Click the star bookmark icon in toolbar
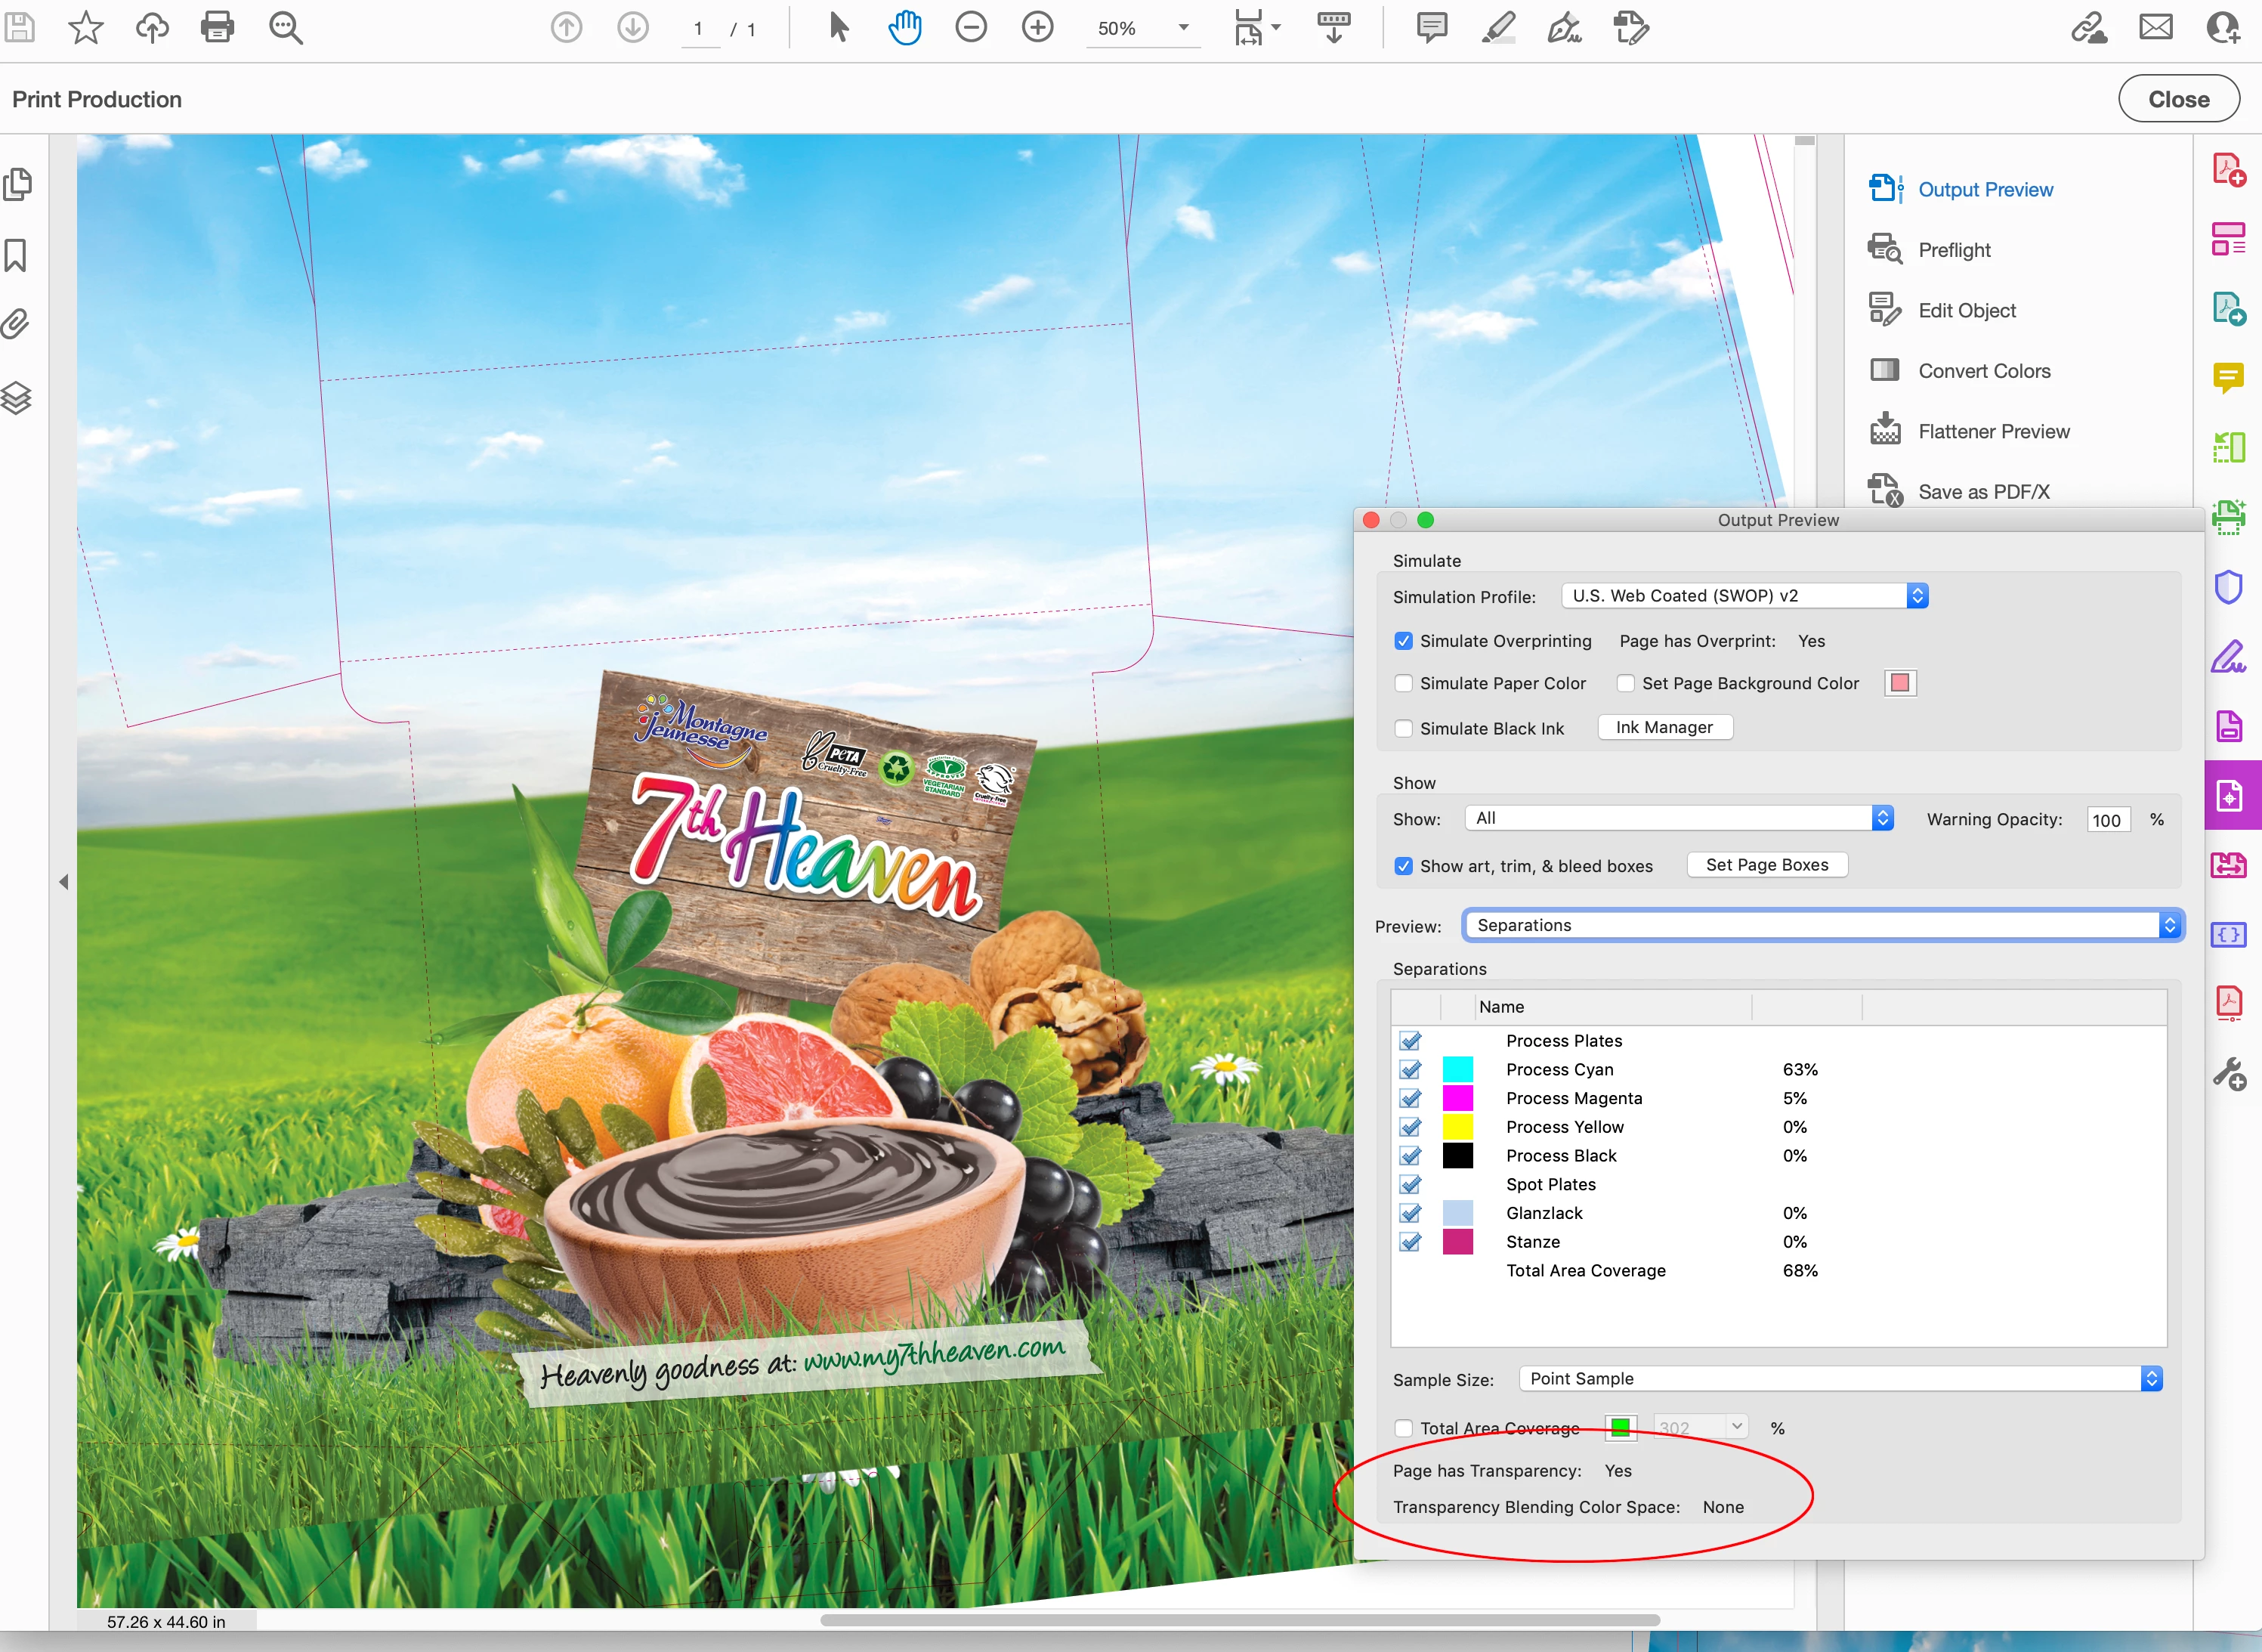 coord(86,28)
